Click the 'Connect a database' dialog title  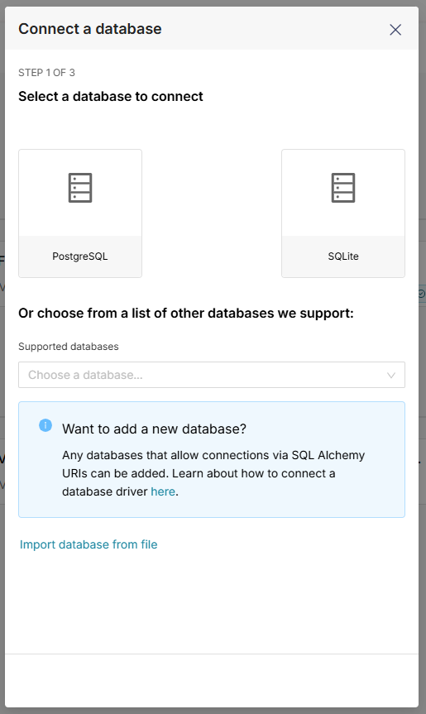click(x=90, y=29)
